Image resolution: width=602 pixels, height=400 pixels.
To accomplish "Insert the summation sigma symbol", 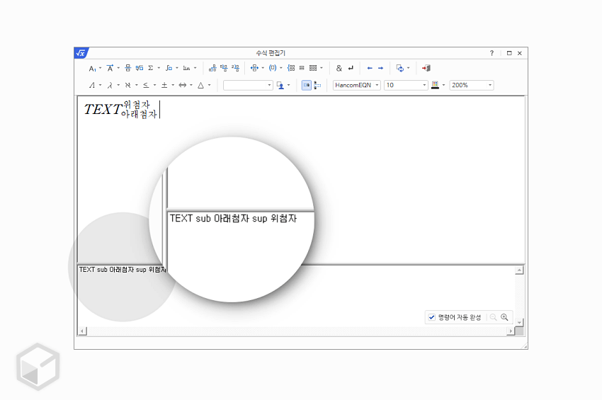I will pos(150,68).
